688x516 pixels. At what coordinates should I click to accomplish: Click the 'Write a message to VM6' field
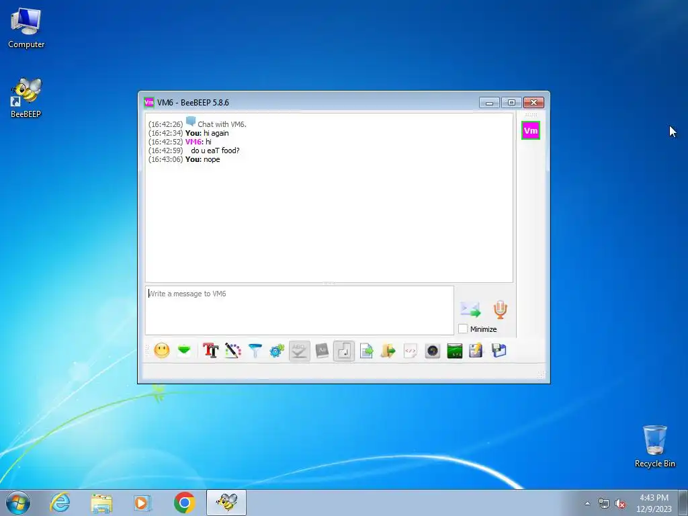(299, 310)
